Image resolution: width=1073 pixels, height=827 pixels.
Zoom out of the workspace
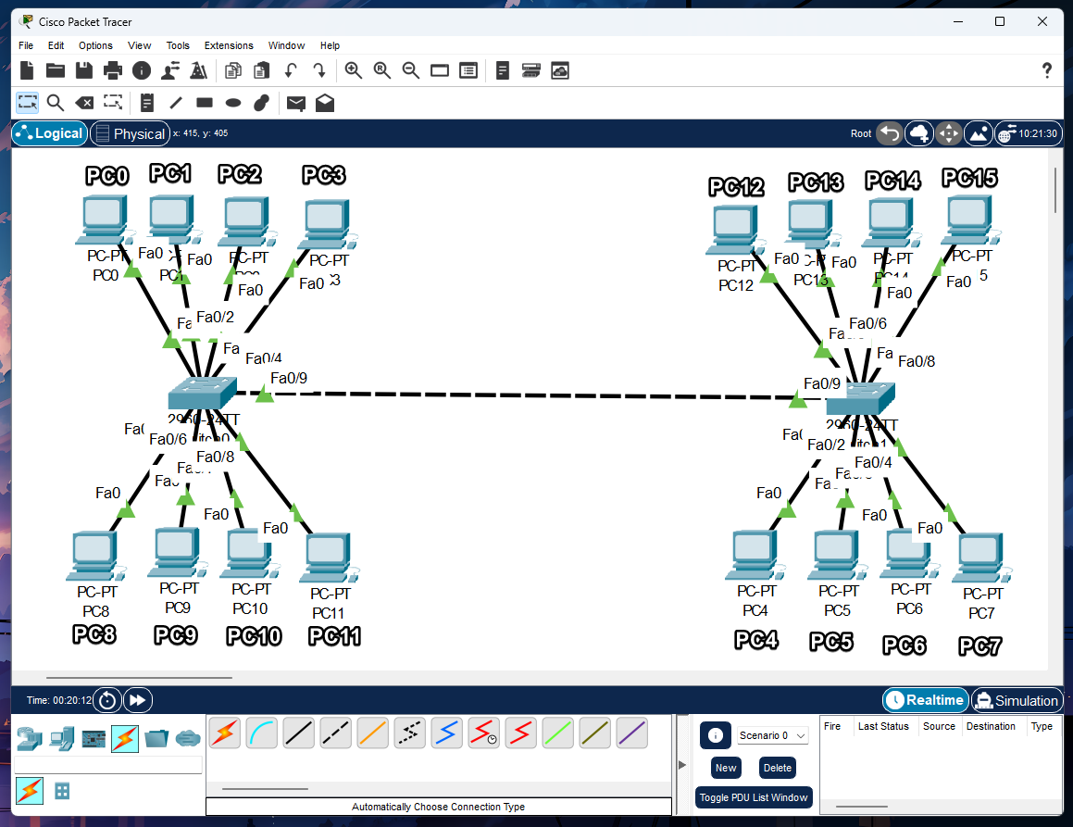point(410,70)
